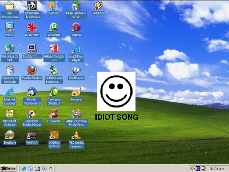Expand the quick launch chevron arrows
Screen dimensions: 229x172
point(51,168)
